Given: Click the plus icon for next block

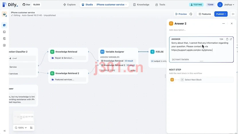Looking at the screenshot, I should [182, 80].
